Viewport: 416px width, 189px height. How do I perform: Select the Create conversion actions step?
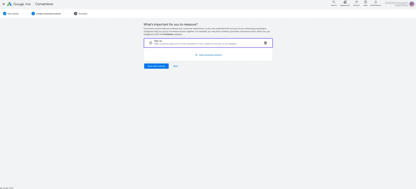[47, 13]
